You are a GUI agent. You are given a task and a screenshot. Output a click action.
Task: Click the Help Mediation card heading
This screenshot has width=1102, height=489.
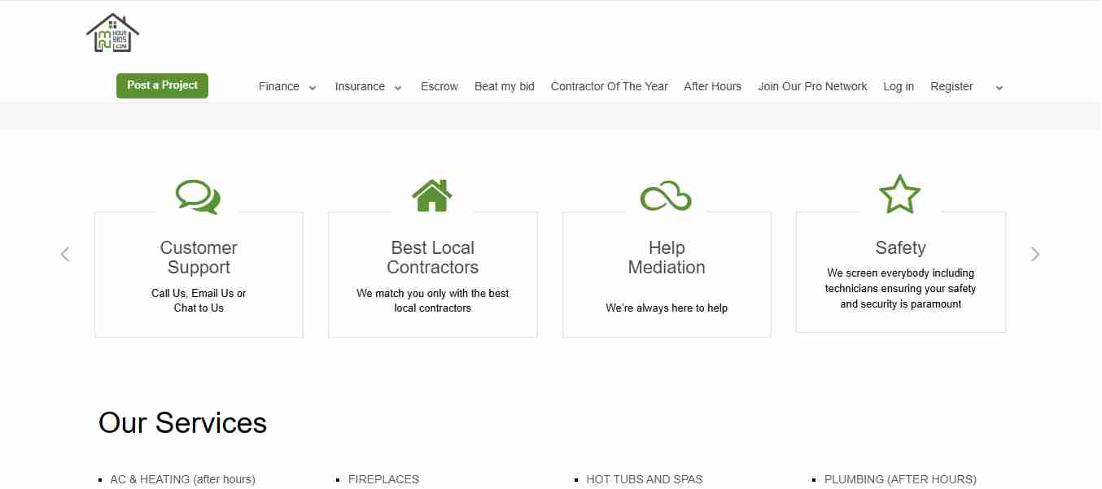[x=667, y=257]
